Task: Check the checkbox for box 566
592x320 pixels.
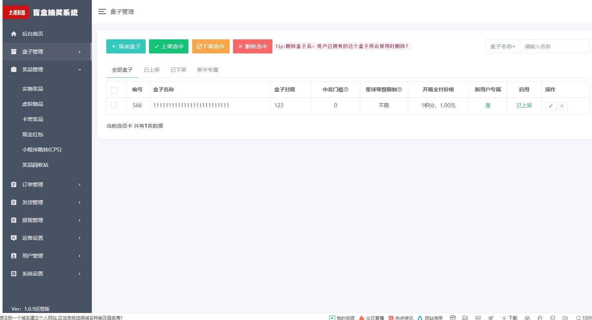Action: tap(114, 105)
